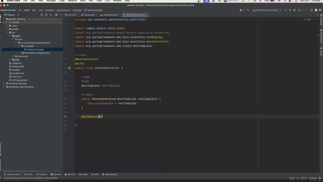Collapse the main folder in project tree

tap(10, 36)
